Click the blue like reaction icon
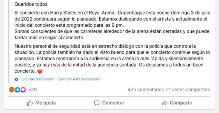The width and height of the screenshot is (219, 113). pos(17,90)
